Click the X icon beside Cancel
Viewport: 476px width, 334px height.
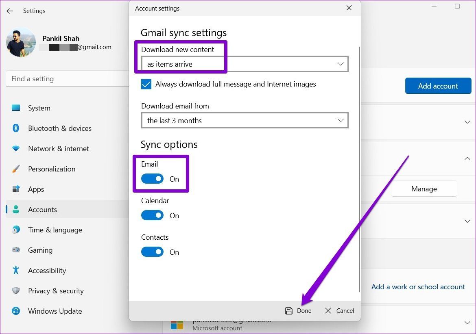(x=328, y=311)
